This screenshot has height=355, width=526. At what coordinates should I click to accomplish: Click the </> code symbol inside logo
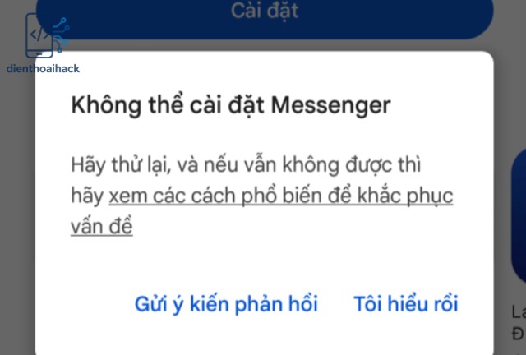39,35
